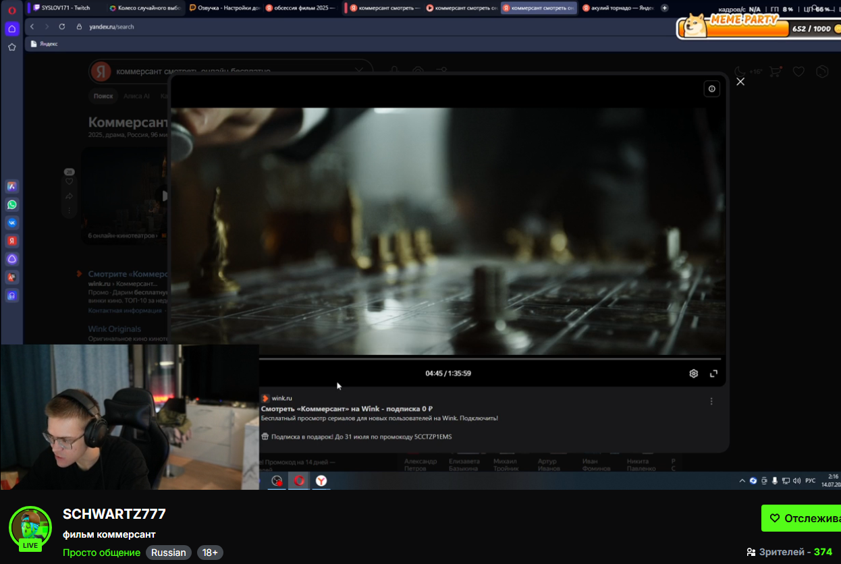Open the music player sidebar icon
Screen dimensions: 841x564
click(x=12, y=295)
